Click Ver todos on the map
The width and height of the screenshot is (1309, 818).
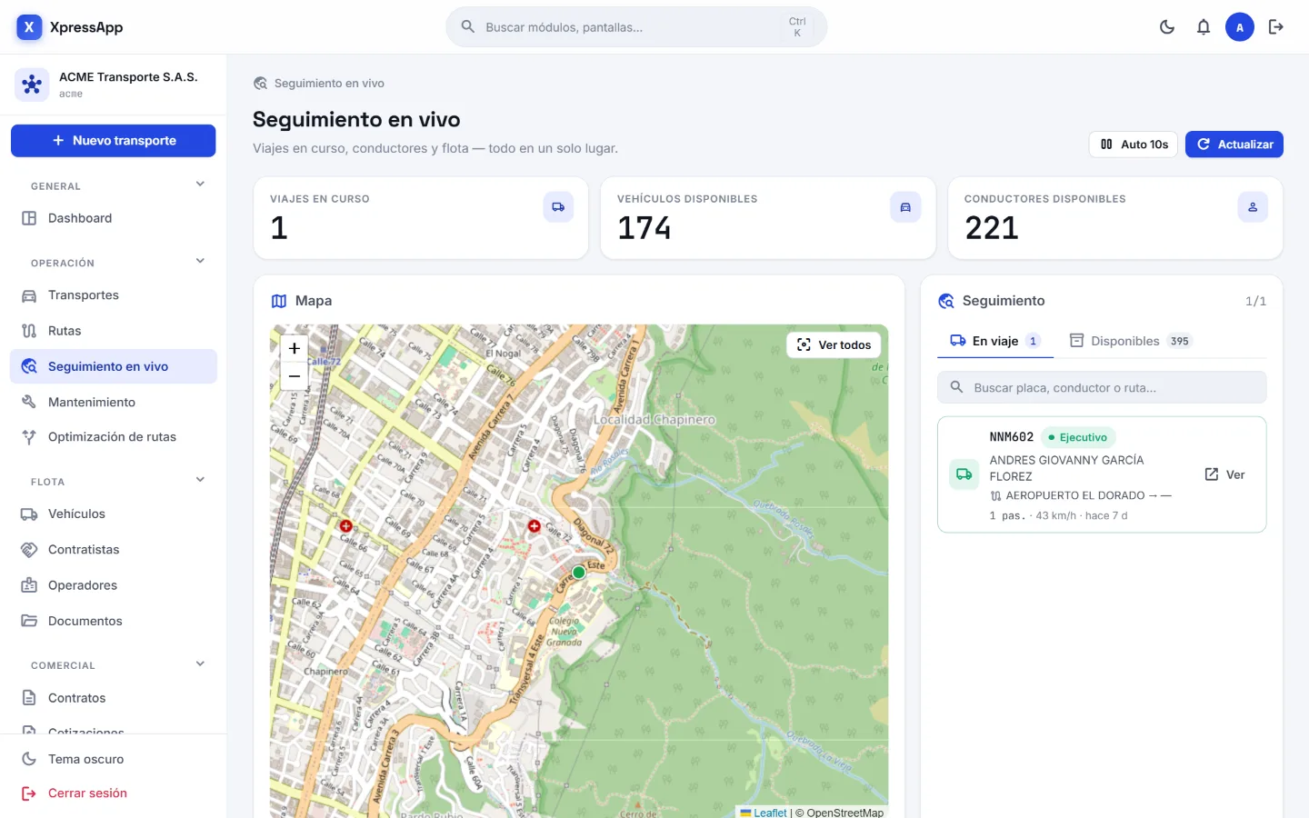834,344
